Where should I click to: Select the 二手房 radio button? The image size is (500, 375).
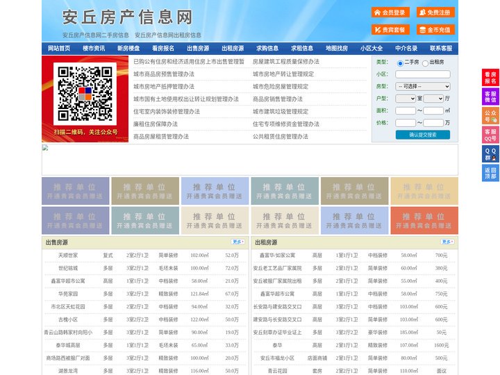(400, 63)
